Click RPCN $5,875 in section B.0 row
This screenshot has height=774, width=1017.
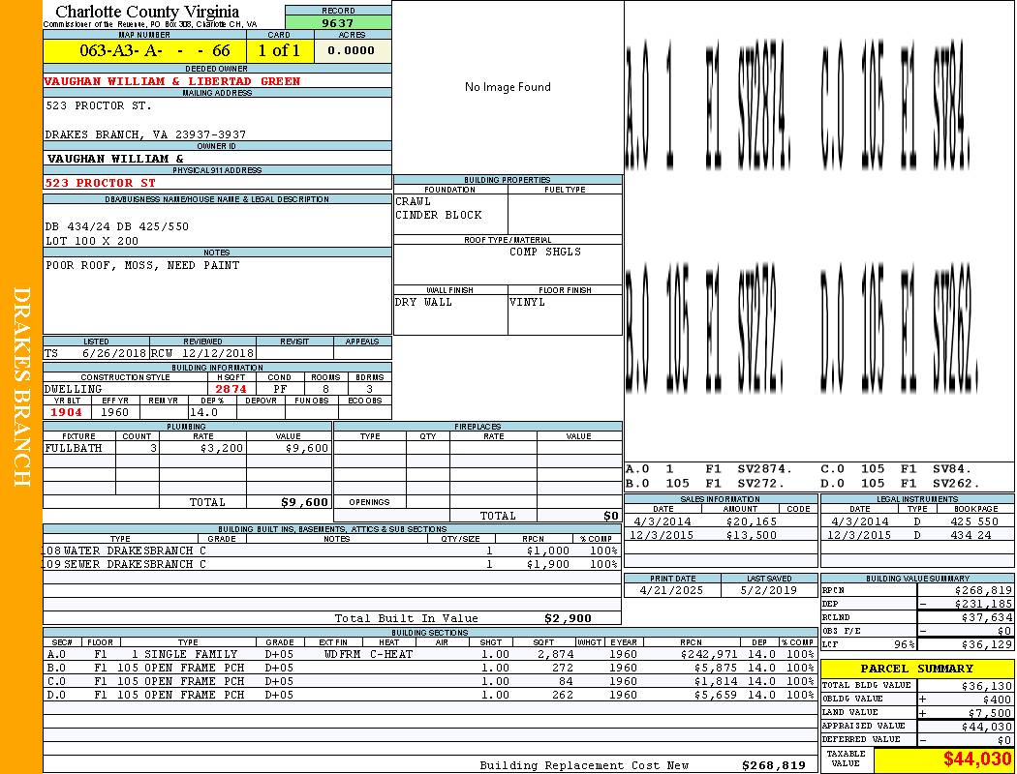[x=716, y=668]
